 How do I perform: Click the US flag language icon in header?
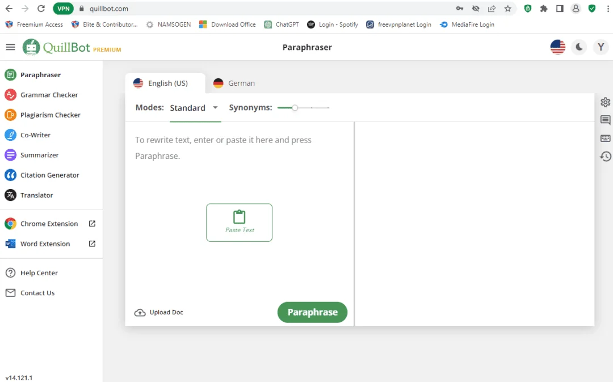coord(557,47)
